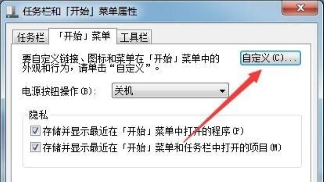Click the 隐私 group box heading
The height and width of the screenshot is (182, 324).
point(38,115)
